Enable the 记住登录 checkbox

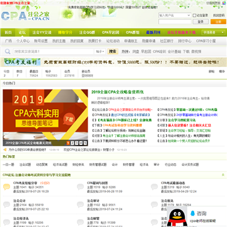(194, 15)
